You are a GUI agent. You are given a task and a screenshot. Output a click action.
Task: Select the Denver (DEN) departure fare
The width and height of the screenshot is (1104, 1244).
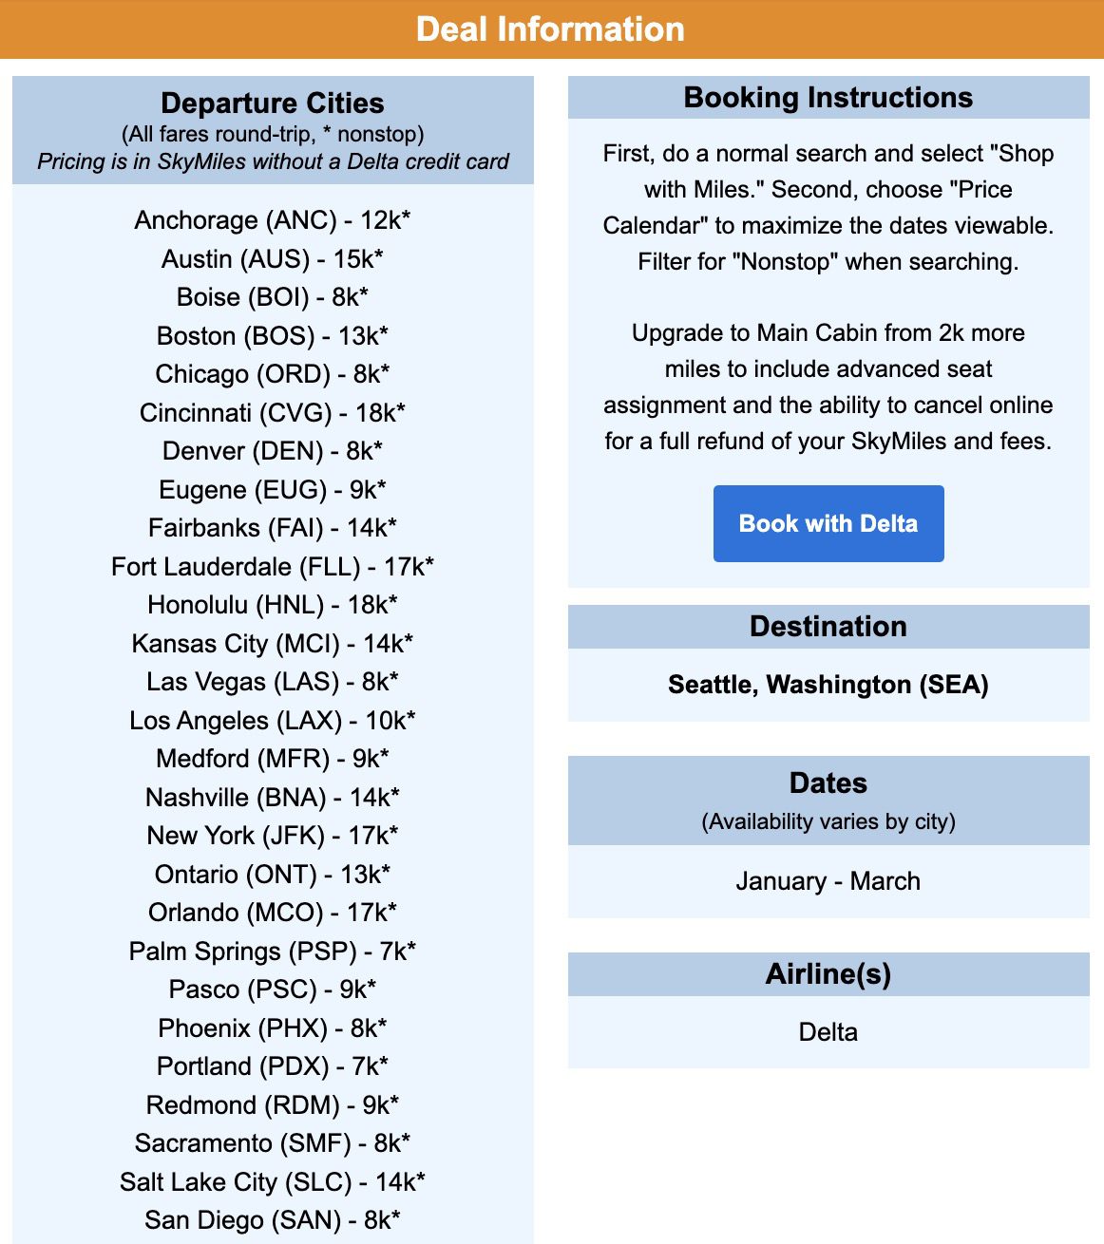tap(273, 451)
